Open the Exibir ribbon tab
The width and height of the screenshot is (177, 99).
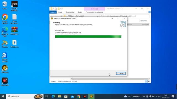(x=80, y=12)
